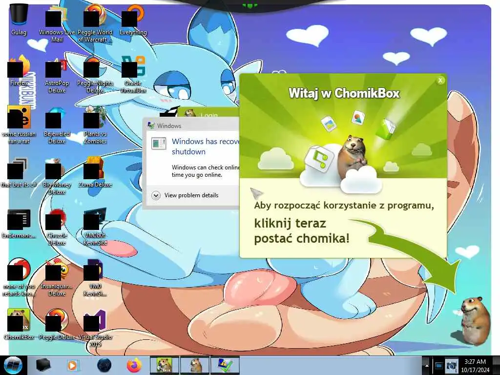This screenshot has height=375, width=500.
Task: Open the VM0b0t KevinSite desktop icon
Action: tap(95, 227)
